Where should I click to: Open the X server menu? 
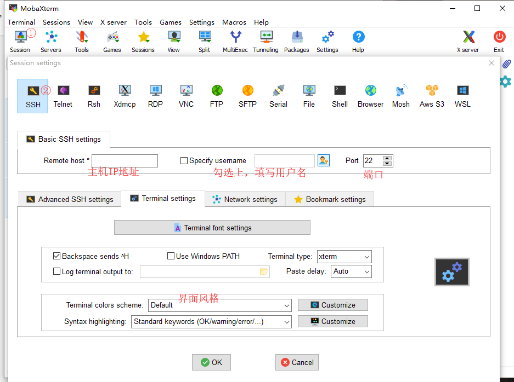tap(114, 22)
